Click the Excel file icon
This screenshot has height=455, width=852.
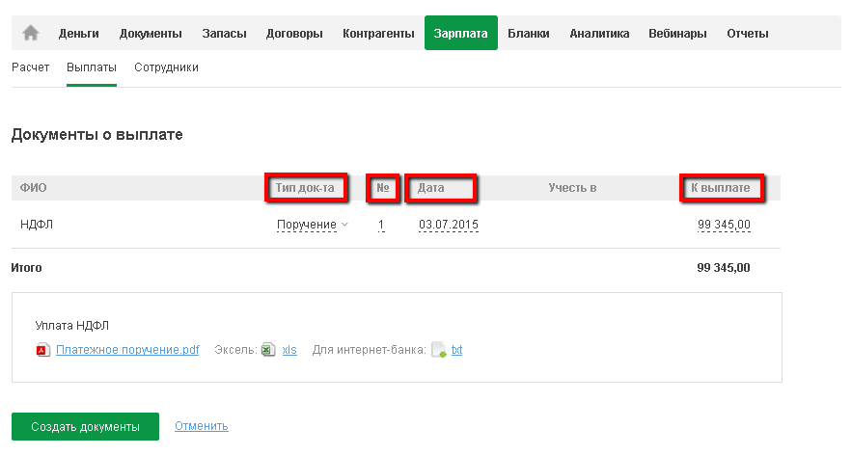pyautogui.click(x=268, y=350)
